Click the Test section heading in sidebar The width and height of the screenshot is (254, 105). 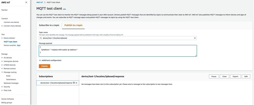3,34
